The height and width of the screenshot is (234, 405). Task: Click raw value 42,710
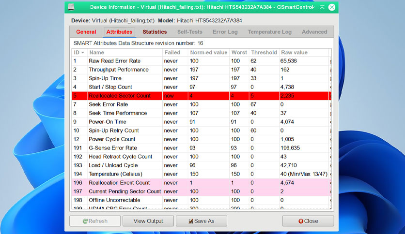click(x=289, y=165)
